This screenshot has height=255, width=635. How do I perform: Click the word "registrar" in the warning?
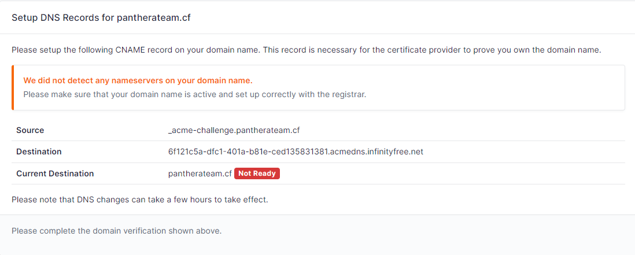click(x=350, y=94)
